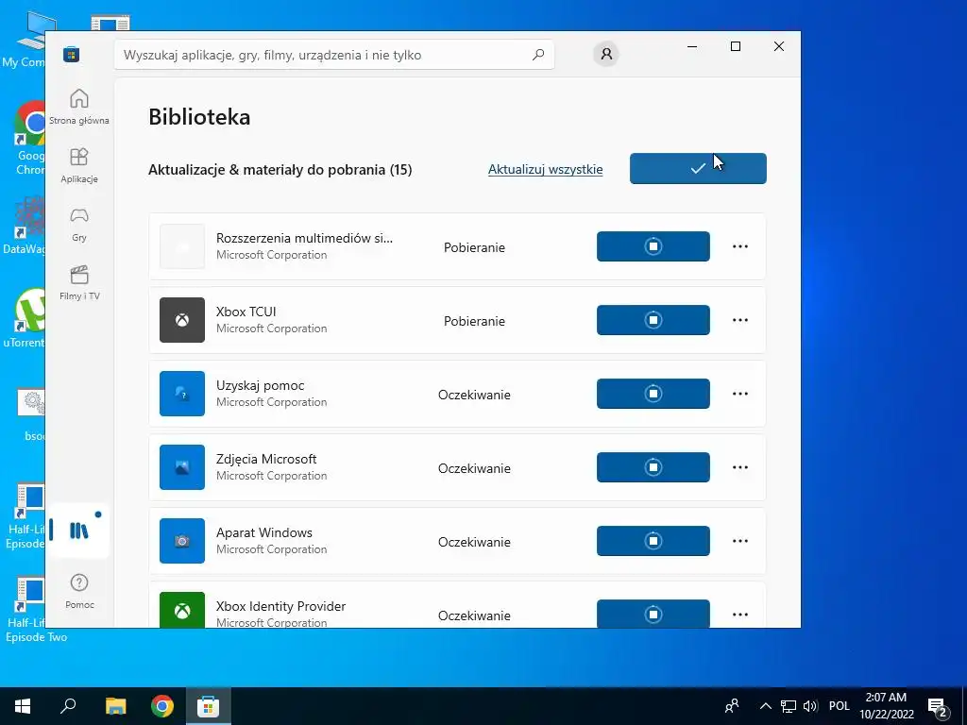Select the Xbox TCUI app name
Viewport: 967px width, 725px height.
click(246, 312)
